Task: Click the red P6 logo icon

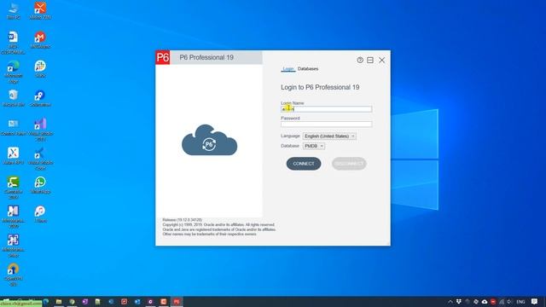Action: [163, 57]
